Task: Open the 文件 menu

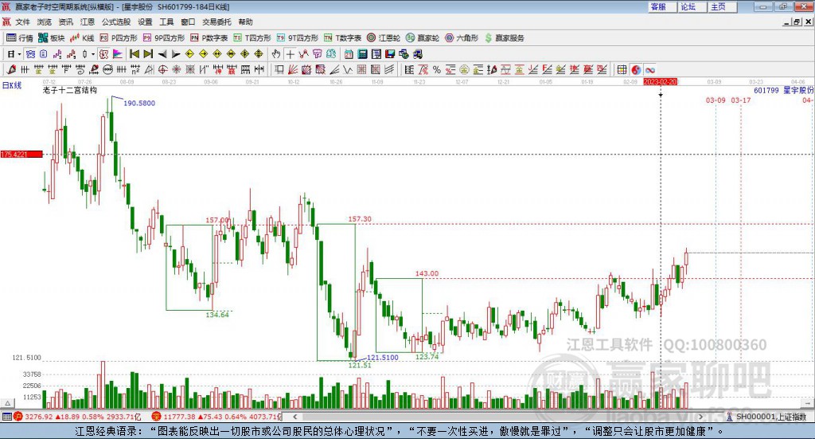Action: pyautogui.click(x=22, y=22)
